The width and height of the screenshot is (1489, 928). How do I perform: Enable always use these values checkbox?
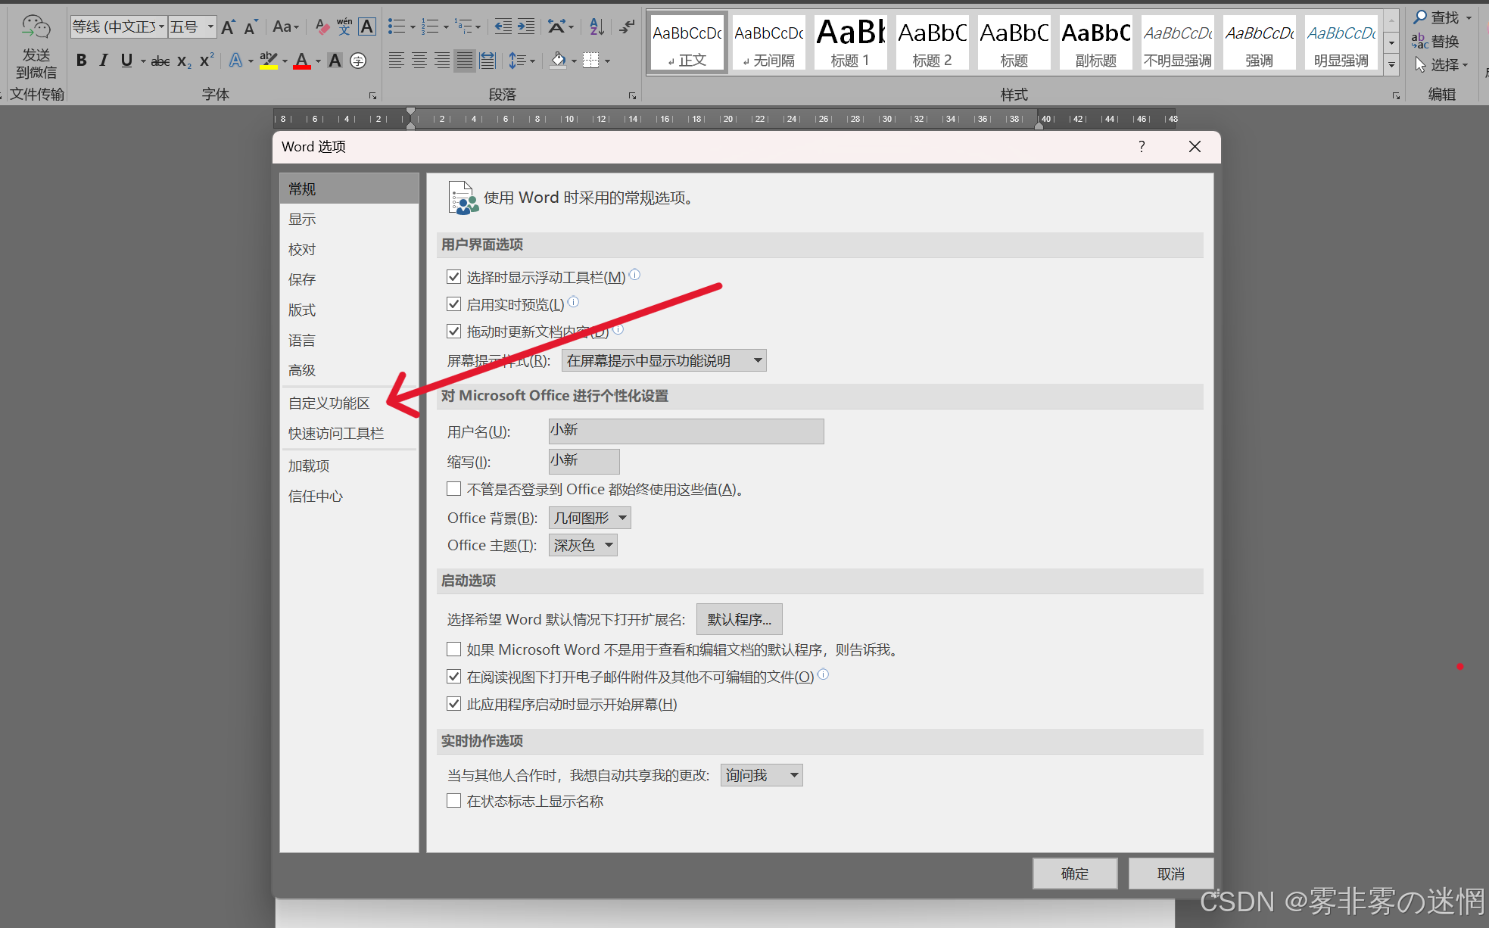coord(454,489)
